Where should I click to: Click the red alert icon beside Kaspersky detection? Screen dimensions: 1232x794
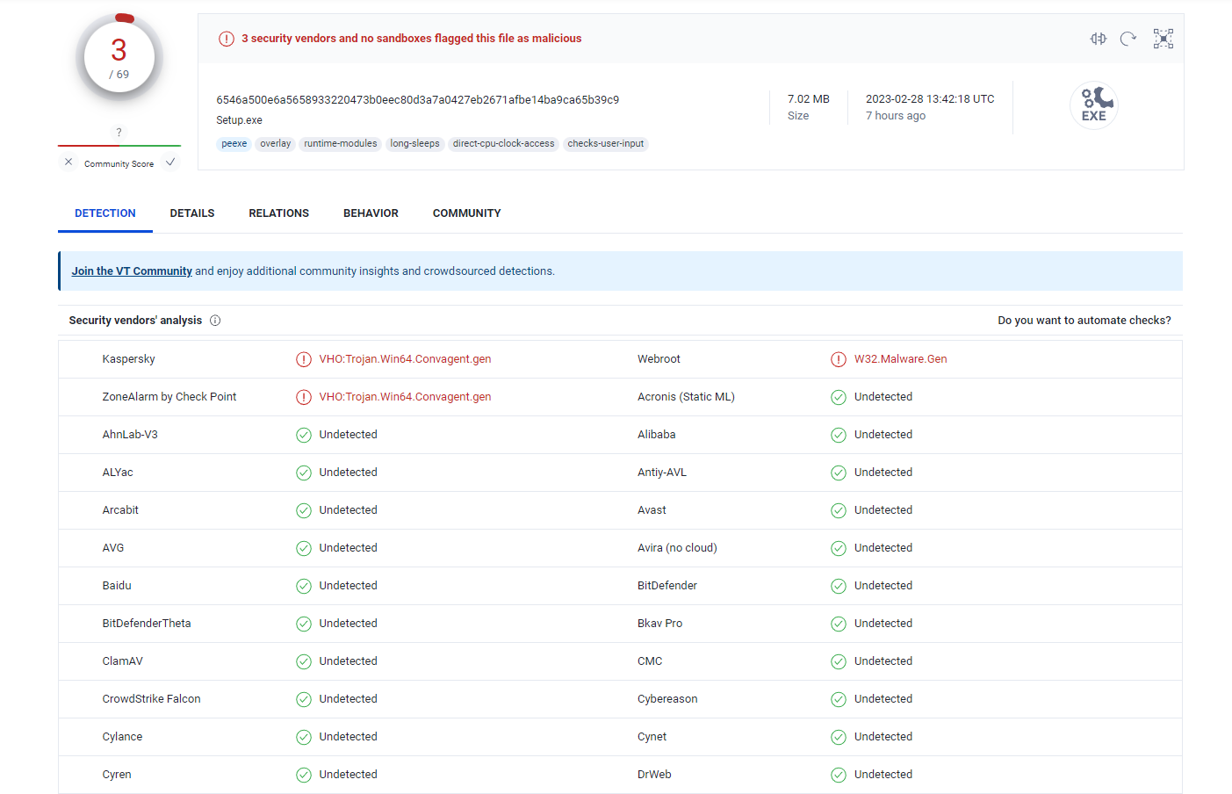304,359
